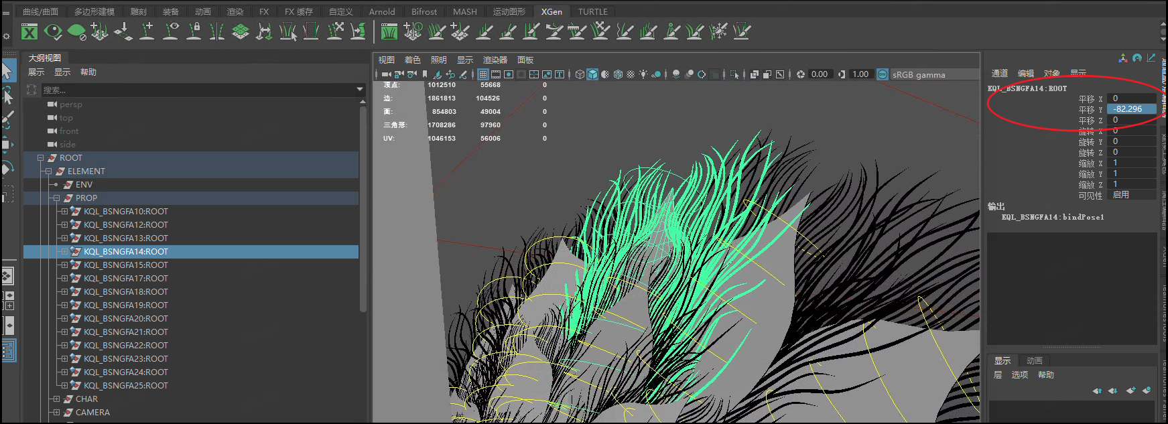
Task: Click the green eye with checkmark shelf icon
Action: tap(53, 31)
